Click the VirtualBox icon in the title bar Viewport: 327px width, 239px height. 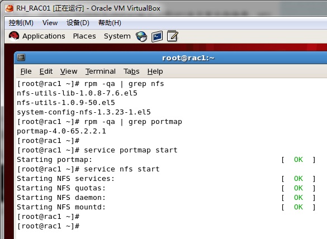(x=10, y=8)
